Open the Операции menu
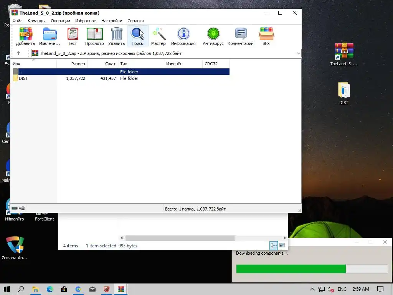Image resolution: width=393 pixels, height=295 pixels. coord(60,21)
